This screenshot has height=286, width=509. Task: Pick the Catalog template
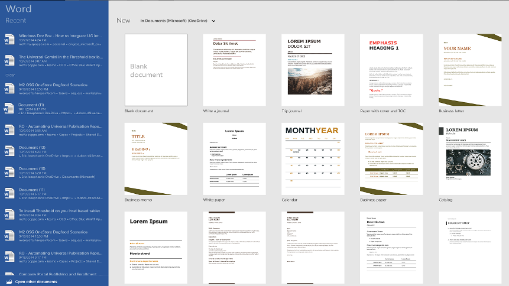tap(470, 159)
